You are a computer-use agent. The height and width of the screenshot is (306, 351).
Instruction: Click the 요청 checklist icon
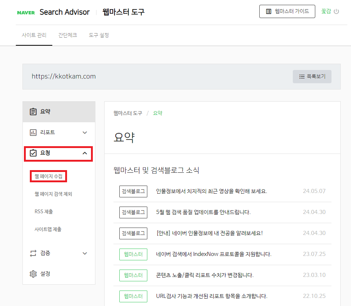33,153
